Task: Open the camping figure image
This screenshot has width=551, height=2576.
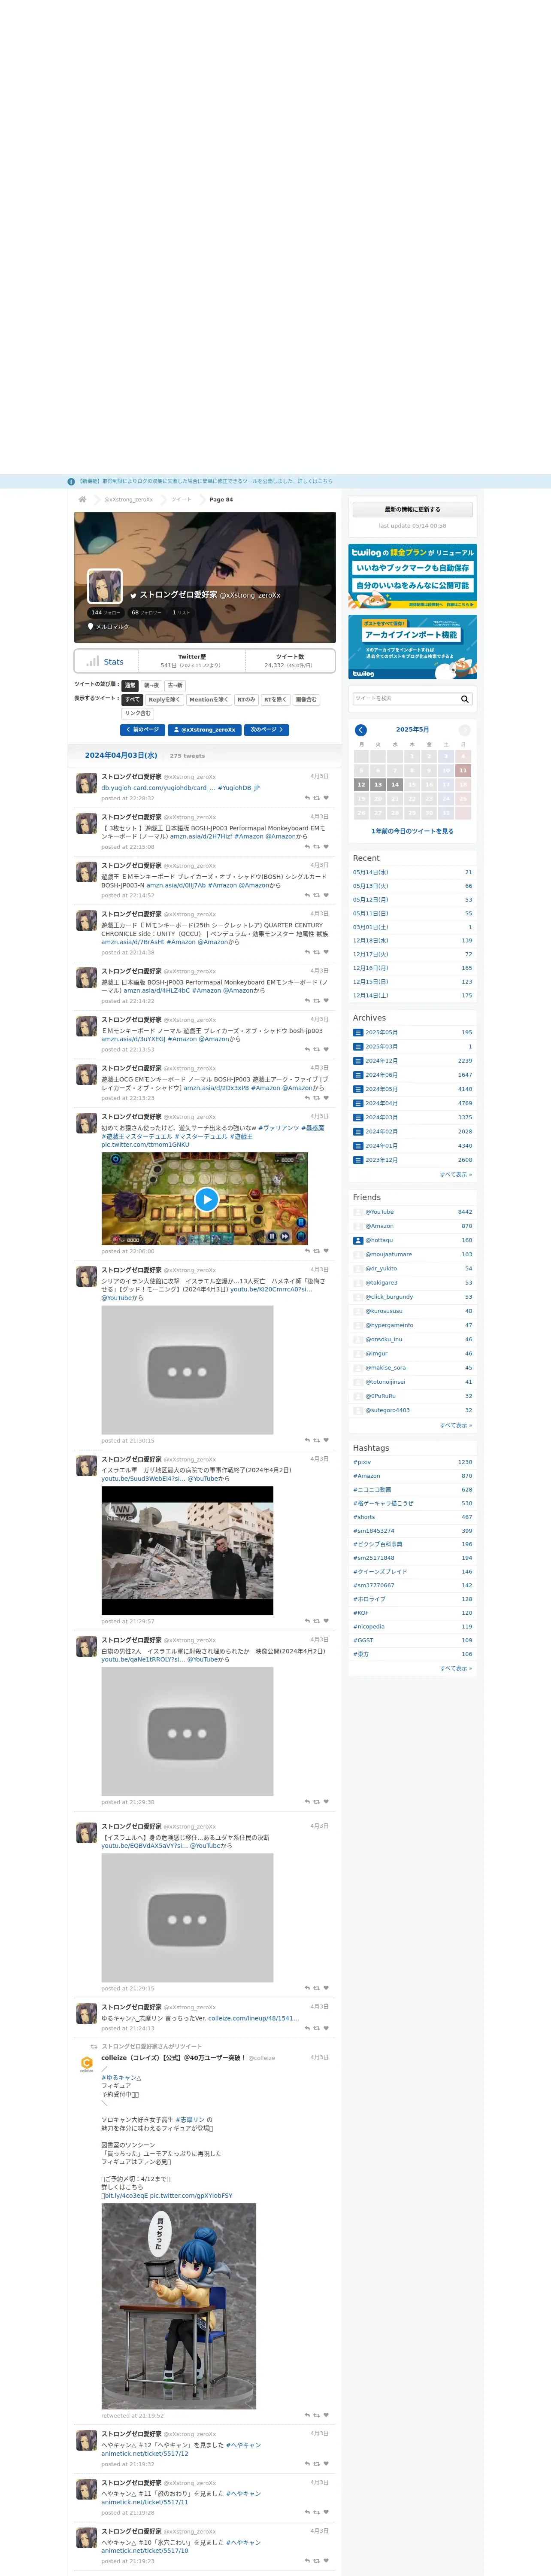Action: coord(179,2307)
